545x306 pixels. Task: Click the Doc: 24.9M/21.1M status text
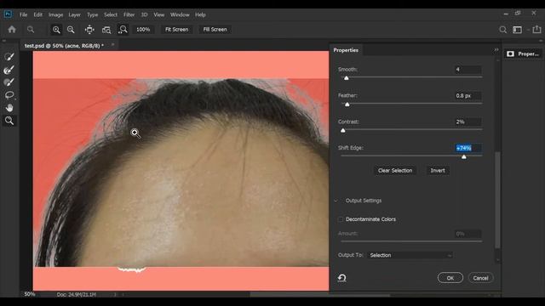[x=77, y=295]
